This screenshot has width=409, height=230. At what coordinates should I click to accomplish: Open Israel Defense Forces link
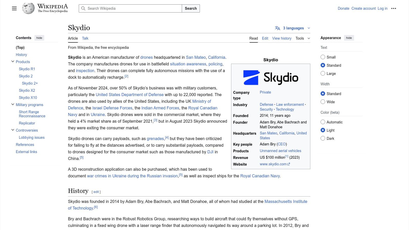(x=112, y=108)
